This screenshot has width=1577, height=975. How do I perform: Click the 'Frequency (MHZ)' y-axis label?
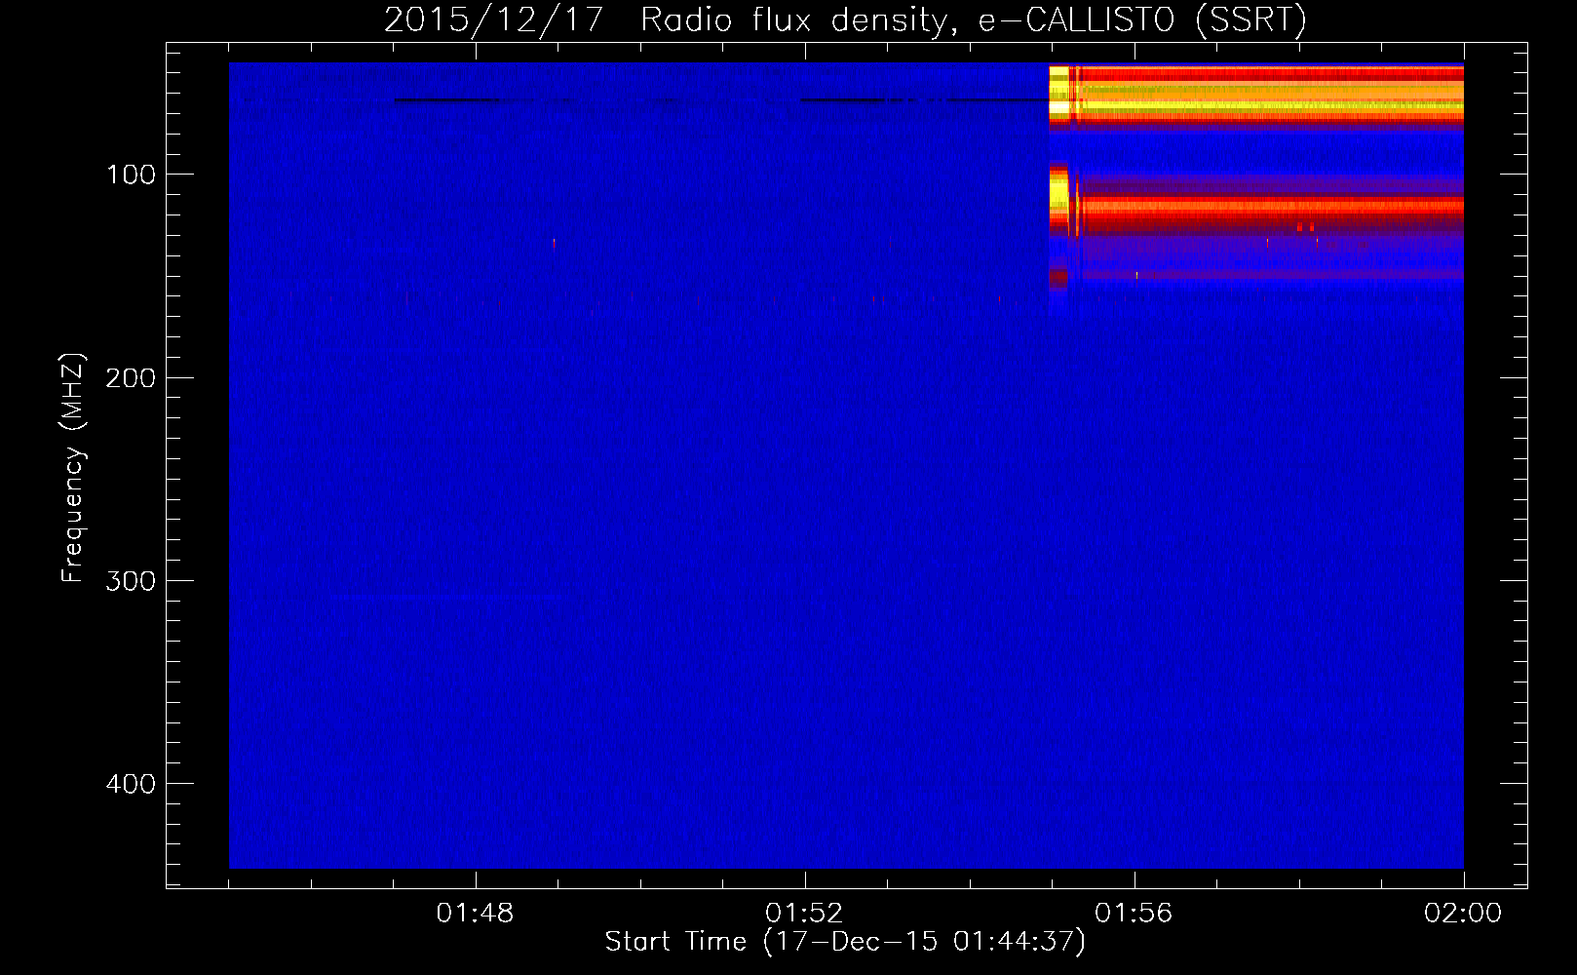[x=73, y=468]
